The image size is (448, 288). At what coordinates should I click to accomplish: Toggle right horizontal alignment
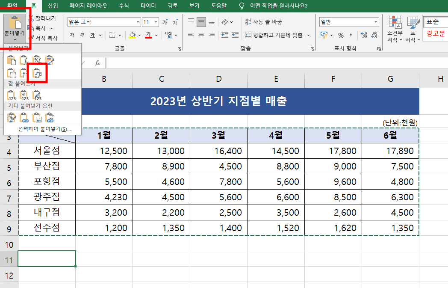pos(212,35)
